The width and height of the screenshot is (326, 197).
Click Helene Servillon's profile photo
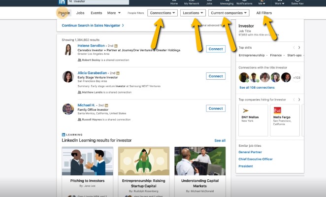(x=68, y=49)
